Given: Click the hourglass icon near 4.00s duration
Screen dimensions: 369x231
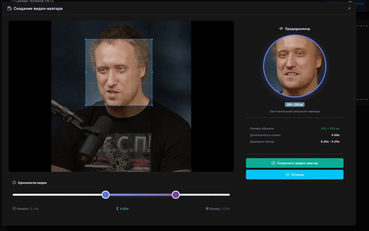Looking at the screenshot, I should click(x=117, y=209).
